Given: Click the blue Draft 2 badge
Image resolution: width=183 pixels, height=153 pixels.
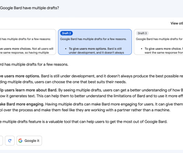Looking at the screenshot, I should (x=66, y=33).
